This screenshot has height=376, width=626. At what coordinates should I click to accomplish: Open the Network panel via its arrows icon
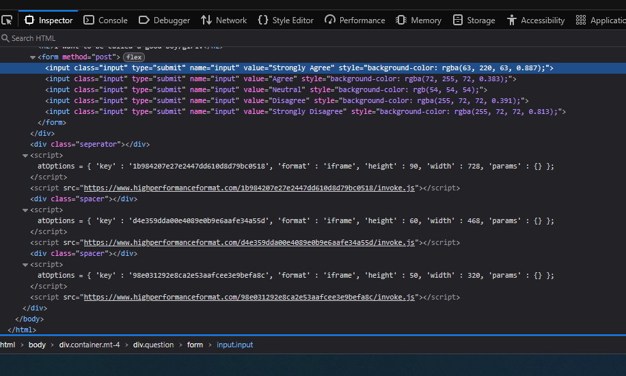(x=206, y=20)
